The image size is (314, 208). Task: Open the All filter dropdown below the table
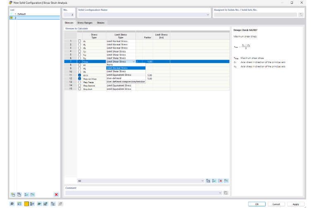click(x=202, y=181)
